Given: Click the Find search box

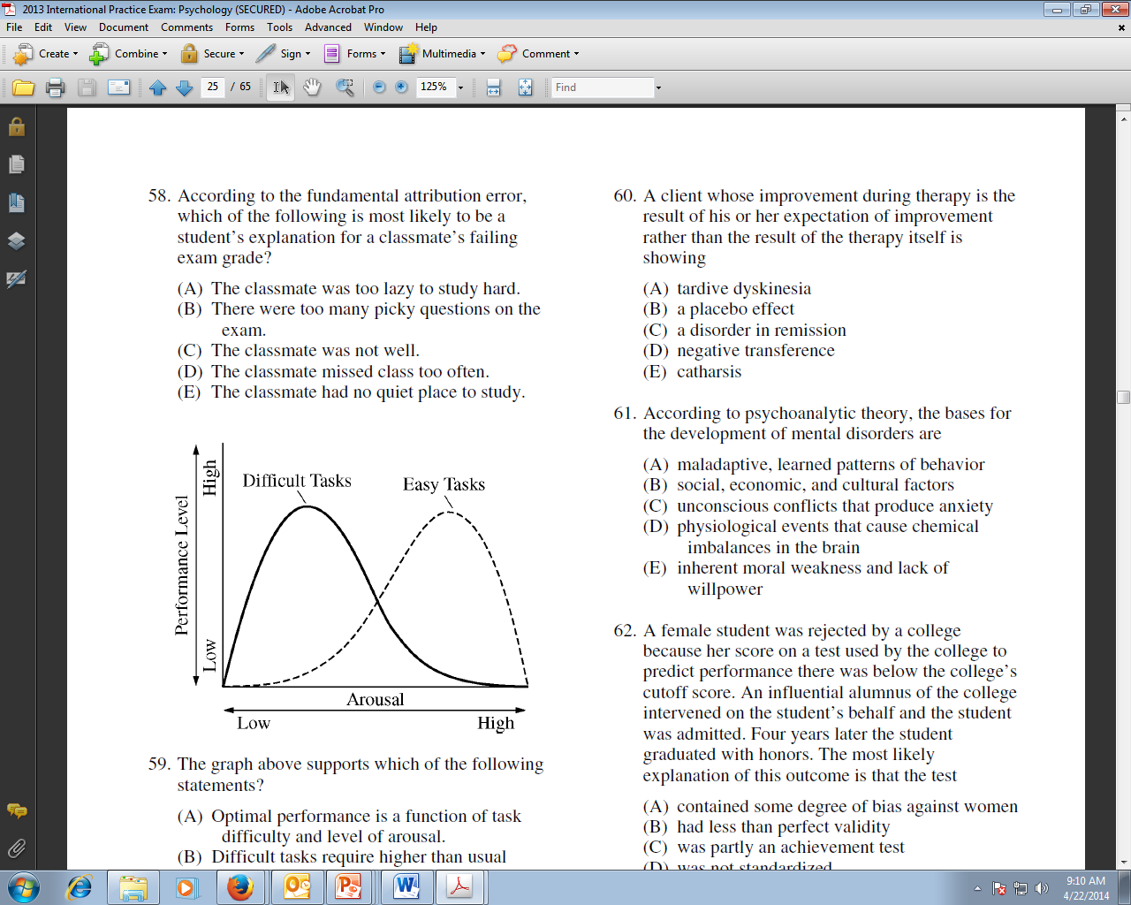Looking at the screenshot, I should coord(603,87).
